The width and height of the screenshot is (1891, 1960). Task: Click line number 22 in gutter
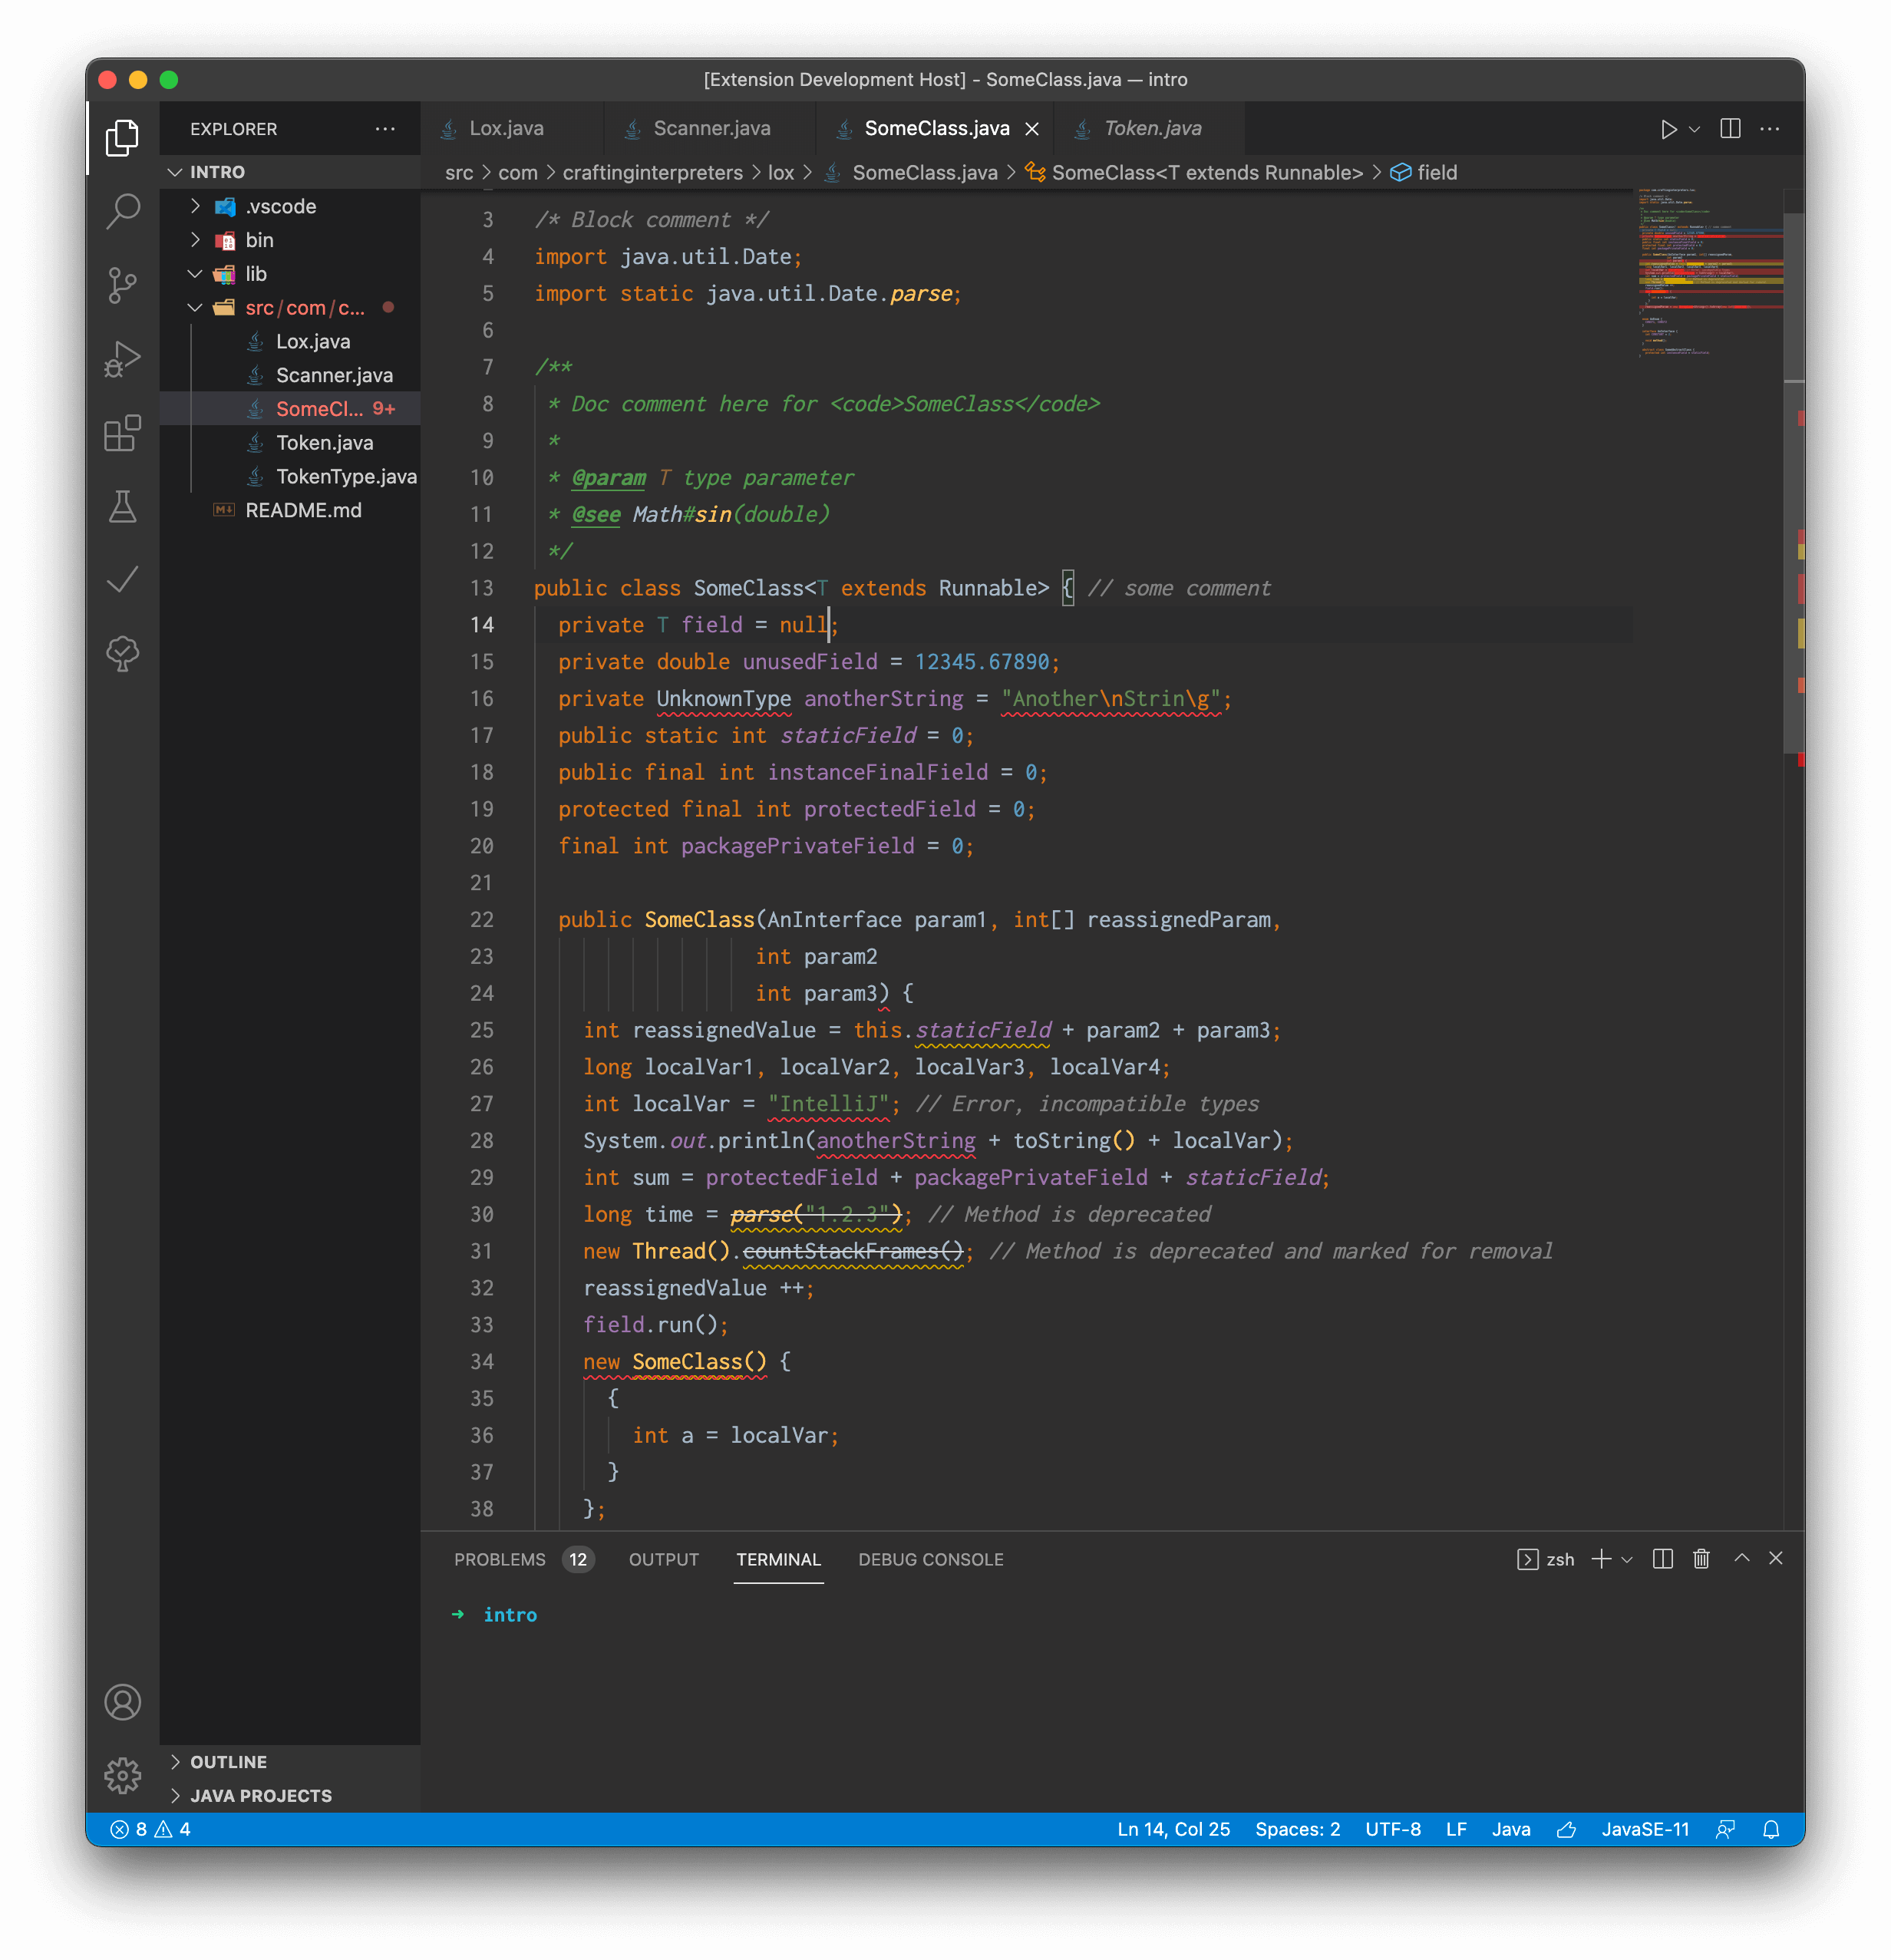(x=482, y=920)
